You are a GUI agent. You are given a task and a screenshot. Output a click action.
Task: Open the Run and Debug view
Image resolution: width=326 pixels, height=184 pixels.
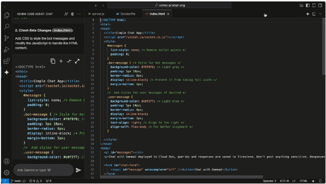pyautogui.click(x=7, y=49)
